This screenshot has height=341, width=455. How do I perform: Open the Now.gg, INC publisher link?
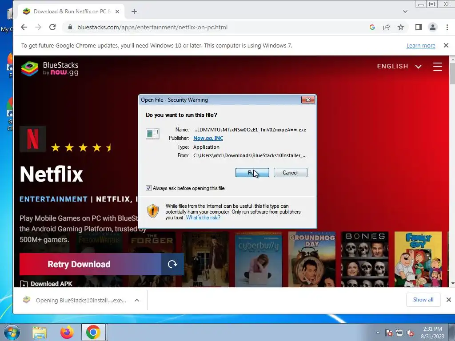tap(208, 138)
